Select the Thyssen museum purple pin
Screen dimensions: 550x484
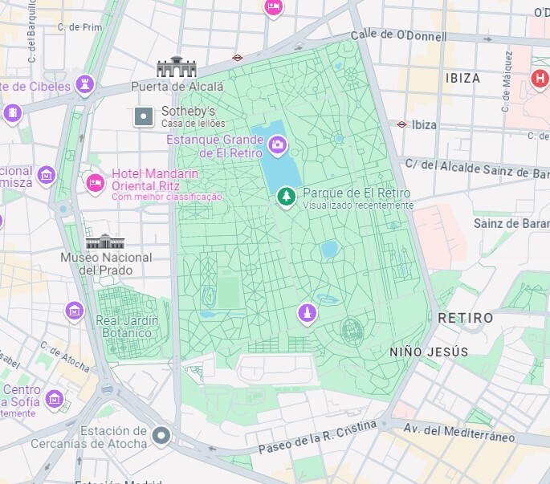[47, 175]
